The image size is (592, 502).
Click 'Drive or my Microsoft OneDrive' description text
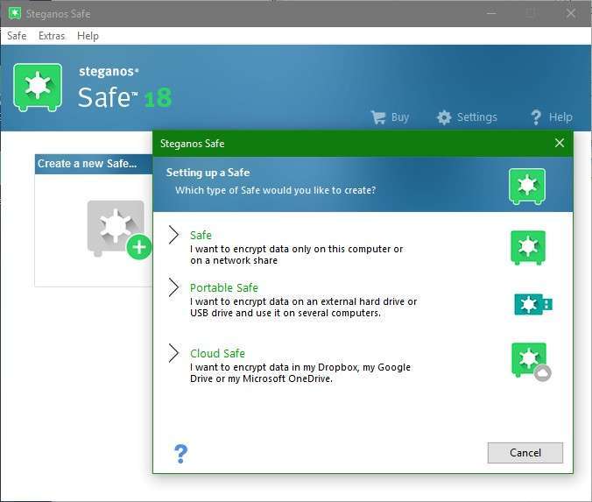(261, 378)
